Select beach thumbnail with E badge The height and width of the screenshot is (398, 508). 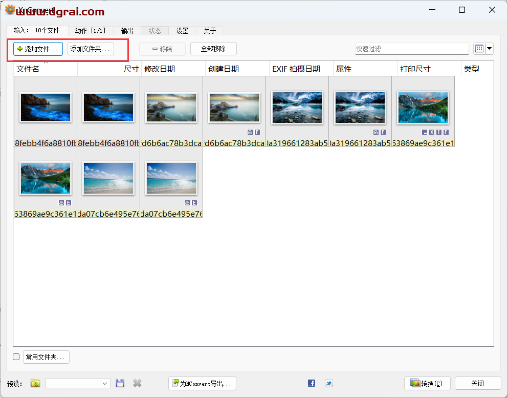[x=171, y=178]
